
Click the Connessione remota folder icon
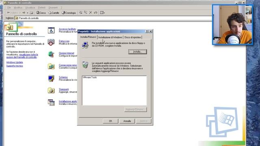(x=51, y=66)
